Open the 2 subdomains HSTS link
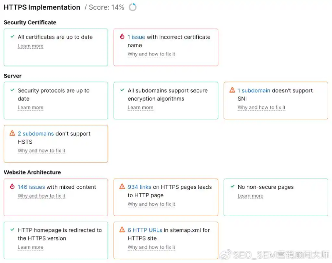Screen dimensions: 332x263 (34, 133)
